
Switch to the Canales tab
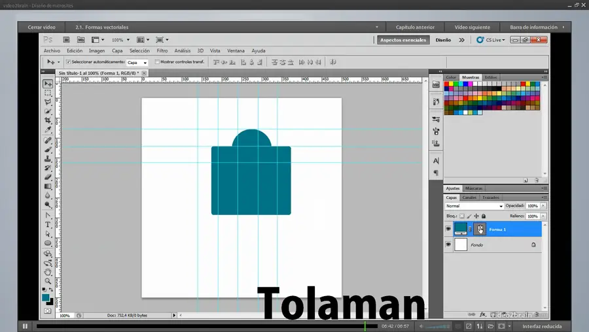(469, 197)
